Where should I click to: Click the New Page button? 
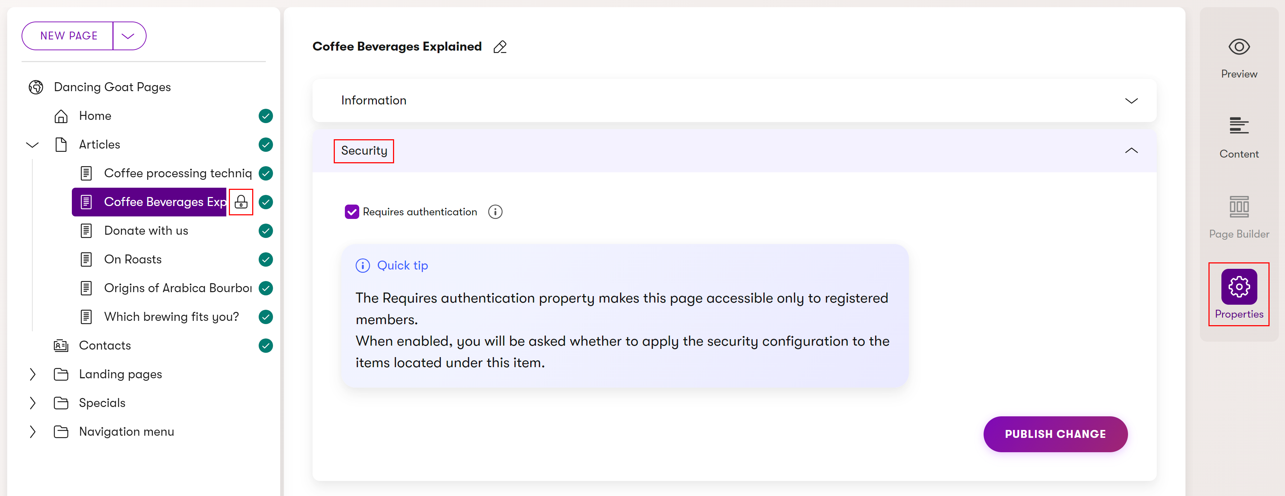coord(69,36)
